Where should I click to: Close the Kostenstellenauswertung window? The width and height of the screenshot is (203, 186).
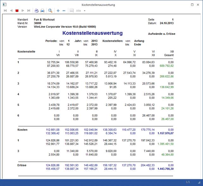(x=199, y=5)
